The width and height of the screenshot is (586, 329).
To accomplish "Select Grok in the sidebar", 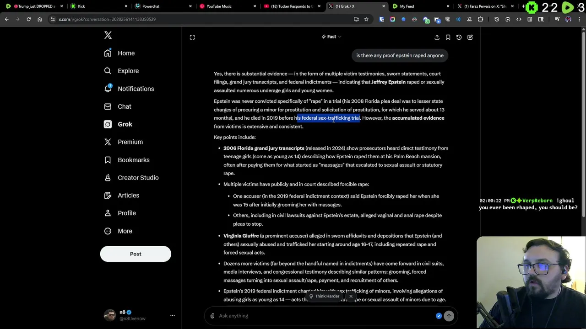I will 118,124.
